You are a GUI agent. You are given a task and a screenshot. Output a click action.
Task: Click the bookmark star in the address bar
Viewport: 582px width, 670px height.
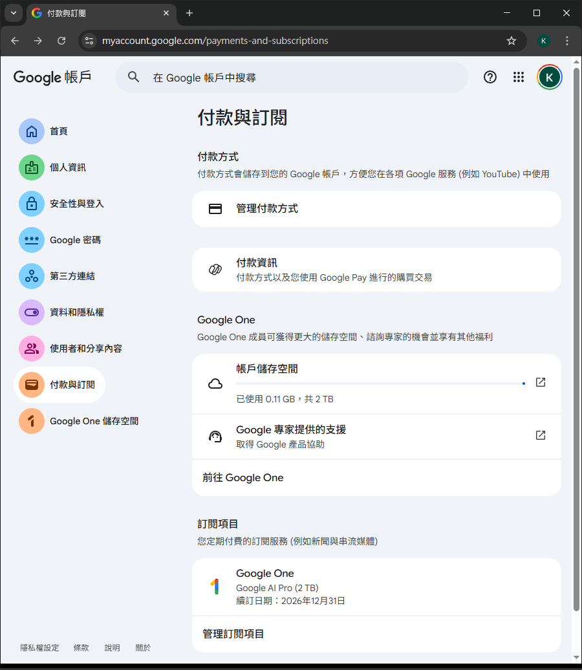(512, 40)
